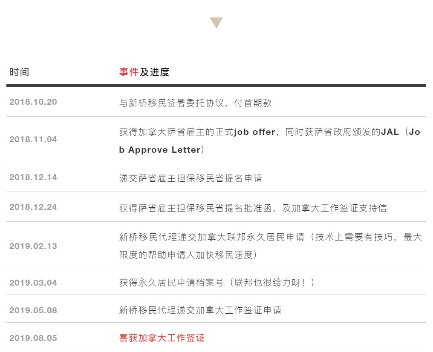Image resolution: width=433 pixels, height=352 pixels.
Task: Select the 2018.12.14 date entry
Action: [33, 177]
